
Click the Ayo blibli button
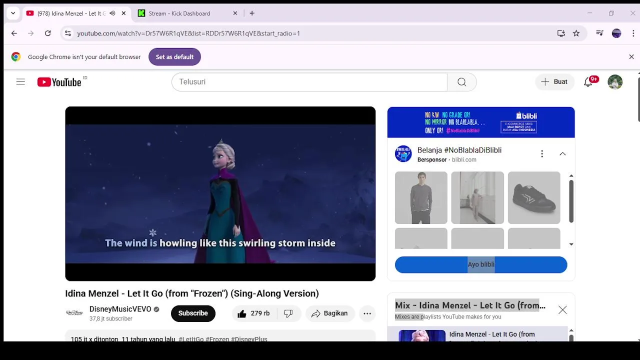481,264
